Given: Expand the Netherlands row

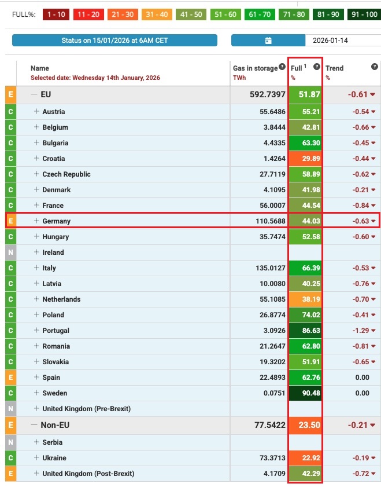Looking at the screenshot, I should click(36, 299).
